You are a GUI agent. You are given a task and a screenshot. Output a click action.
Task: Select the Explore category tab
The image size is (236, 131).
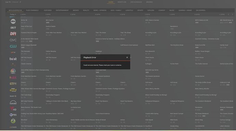151,10
